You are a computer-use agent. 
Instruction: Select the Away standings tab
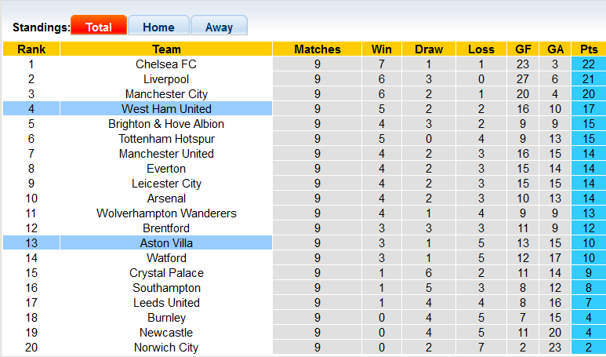219,27
